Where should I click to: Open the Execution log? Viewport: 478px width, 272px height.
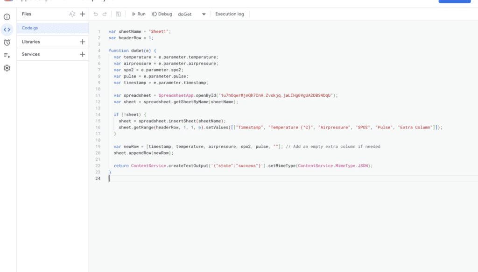click(x=229, y=14)
